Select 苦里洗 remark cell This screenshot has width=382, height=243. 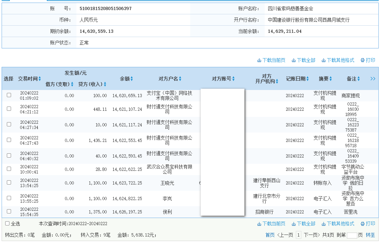pyautogui.click(x=350, y=212)
